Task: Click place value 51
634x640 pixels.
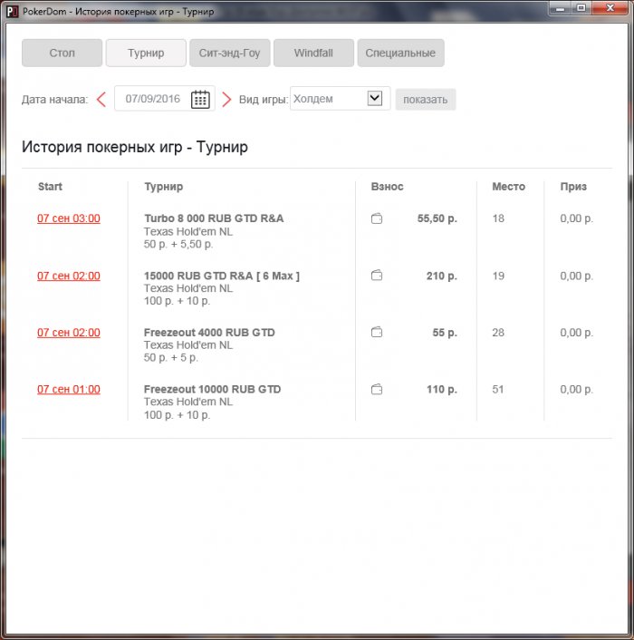Action: click(498, 390)
